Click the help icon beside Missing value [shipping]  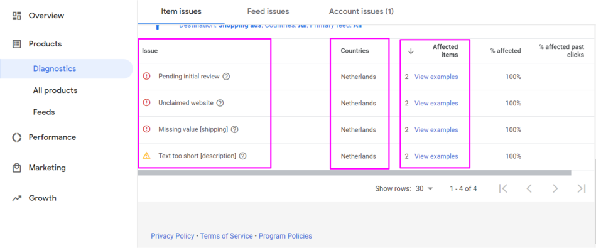click(x=234, y=129)
